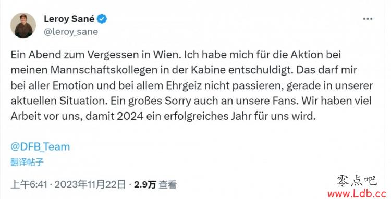Click the 上午6:41 timestamp
Screen dimensions: 391x199
pyautogui.click(x=29, y=185)
